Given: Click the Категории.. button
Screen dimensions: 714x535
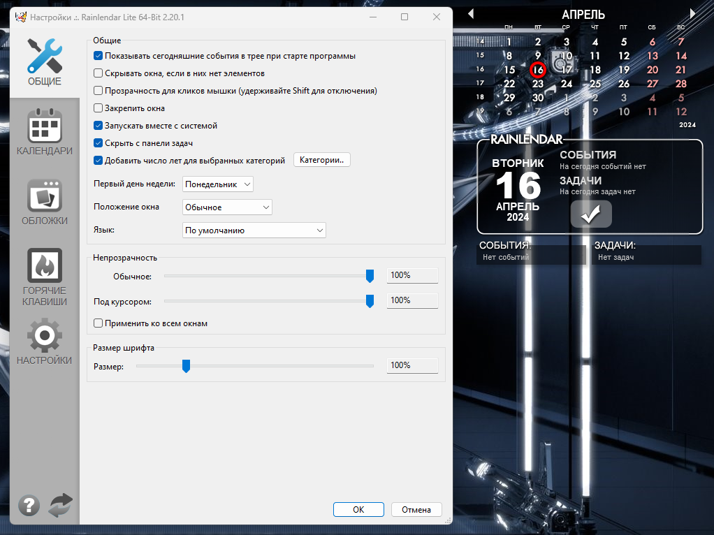Looking at the screenshot, I should [x=322, y=160].
